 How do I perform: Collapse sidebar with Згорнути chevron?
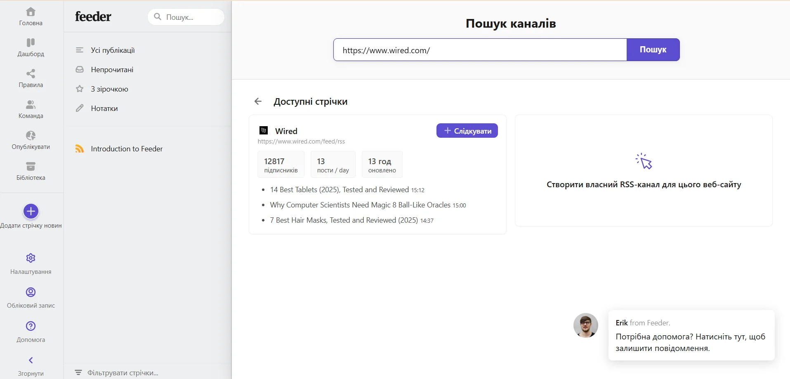pyautogui.click(x=31, y=360)
